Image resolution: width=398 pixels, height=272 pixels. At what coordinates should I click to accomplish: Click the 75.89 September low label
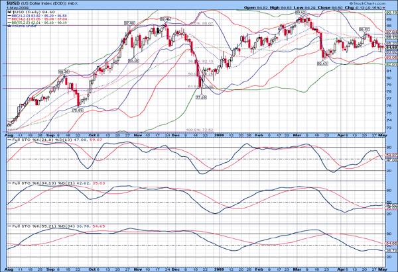tap(78, 110)
